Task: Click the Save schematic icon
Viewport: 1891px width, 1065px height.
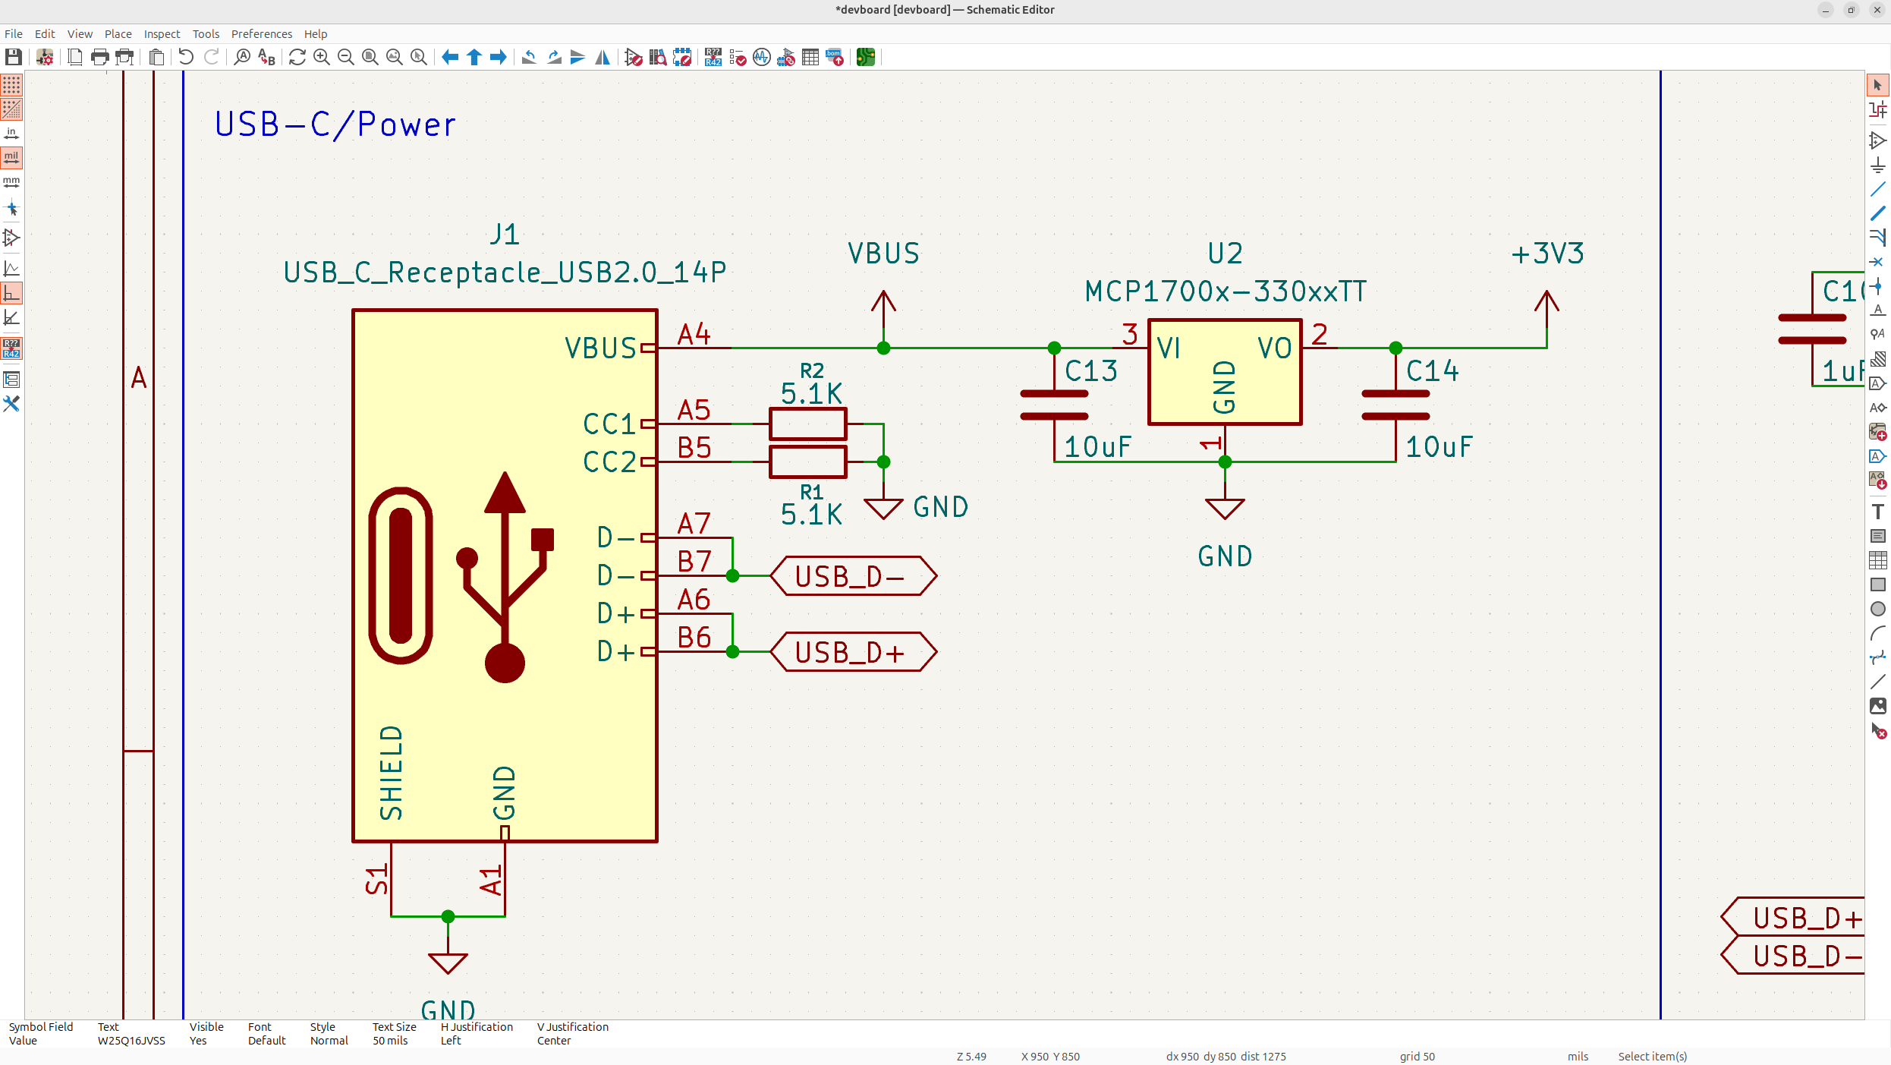Action: 13,57
